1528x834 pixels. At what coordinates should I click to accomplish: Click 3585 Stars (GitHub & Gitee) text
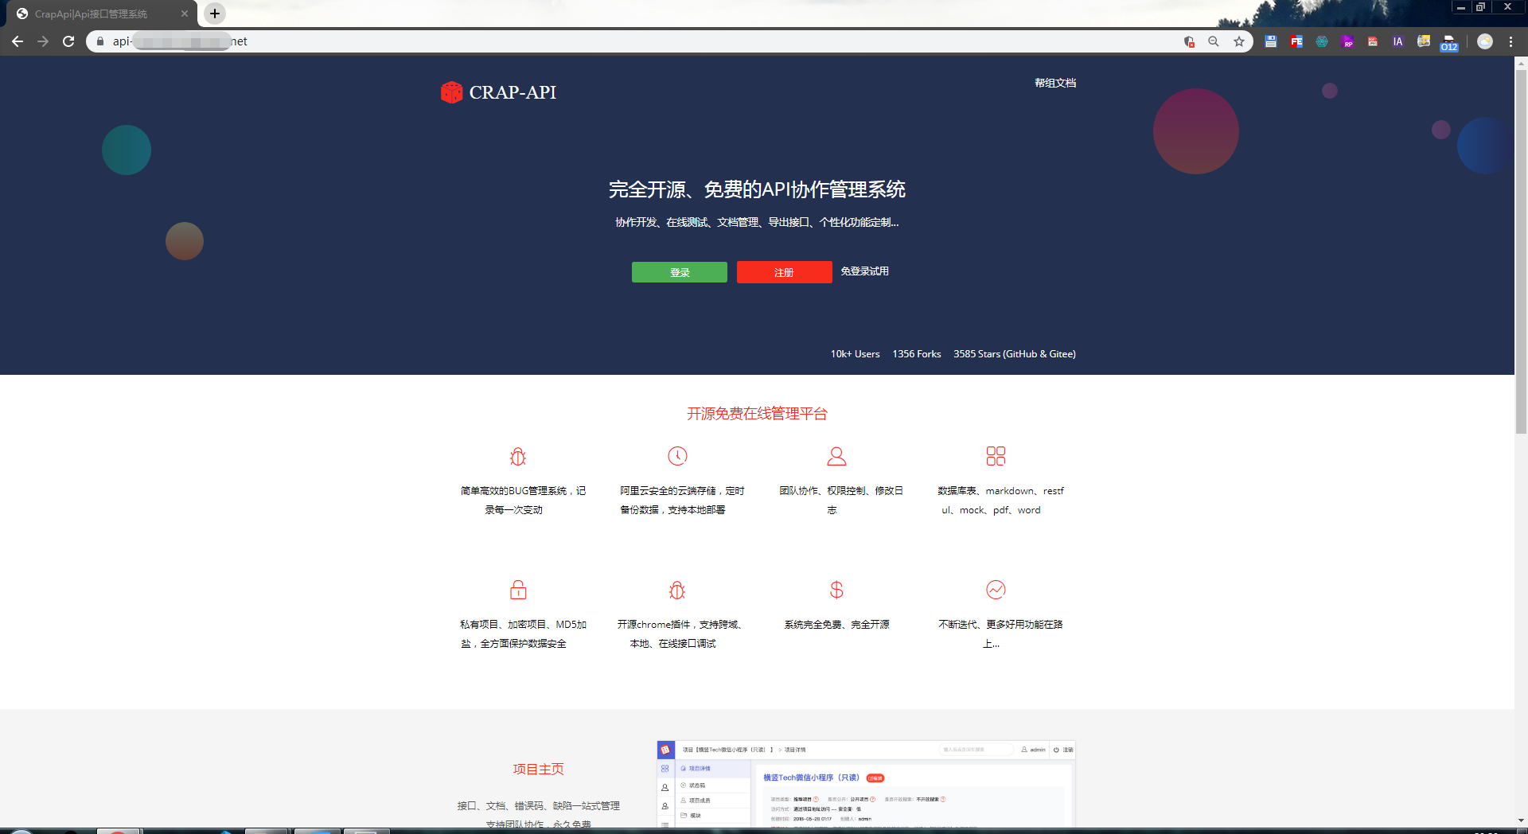(1015, 354)
